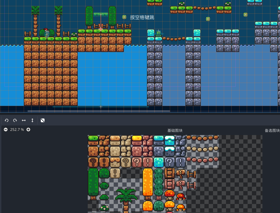The width and height of the screenshot is (280, 213).
Task: Pick the yellow-topped pink tile
Action: (x=137, y=141)
